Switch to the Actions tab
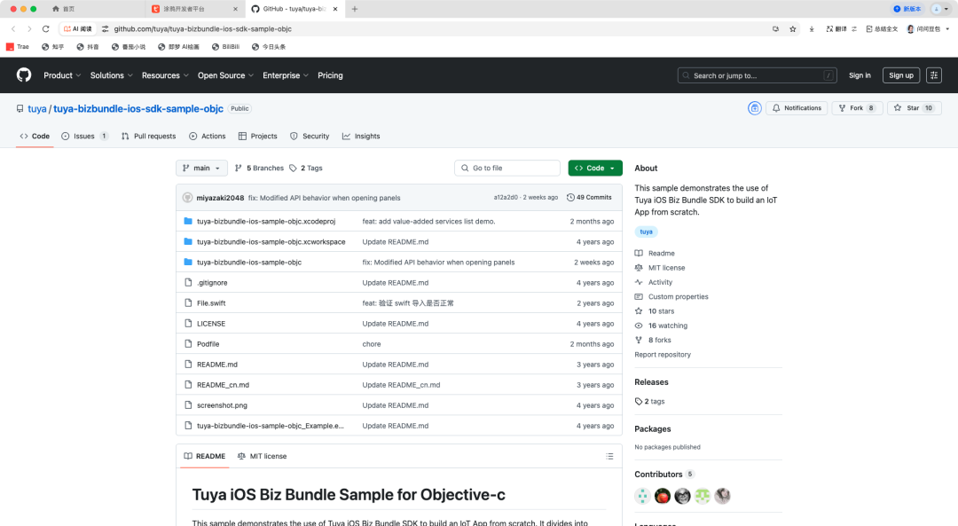 click(207, 137)
